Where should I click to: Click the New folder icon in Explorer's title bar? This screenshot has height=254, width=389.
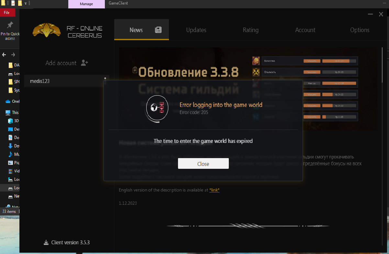[x=20, y=3]
